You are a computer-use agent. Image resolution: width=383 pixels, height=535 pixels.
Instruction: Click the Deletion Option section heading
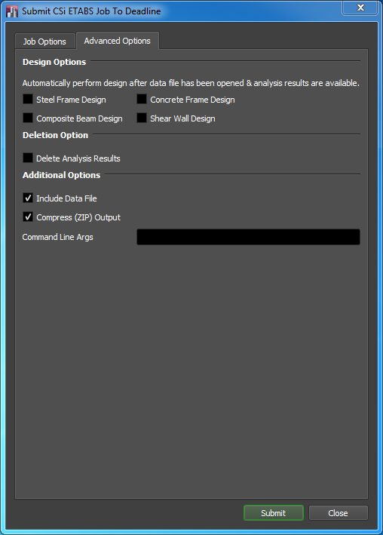click(55, 135)
